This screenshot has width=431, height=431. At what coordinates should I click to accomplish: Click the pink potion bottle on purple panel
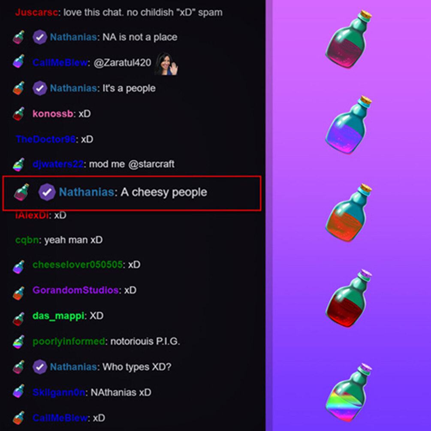tap(348, 39)
